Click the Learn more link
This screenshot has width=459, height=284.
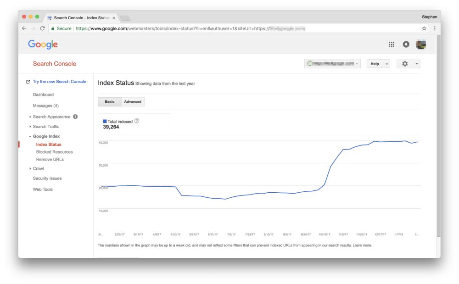(362, 245)
